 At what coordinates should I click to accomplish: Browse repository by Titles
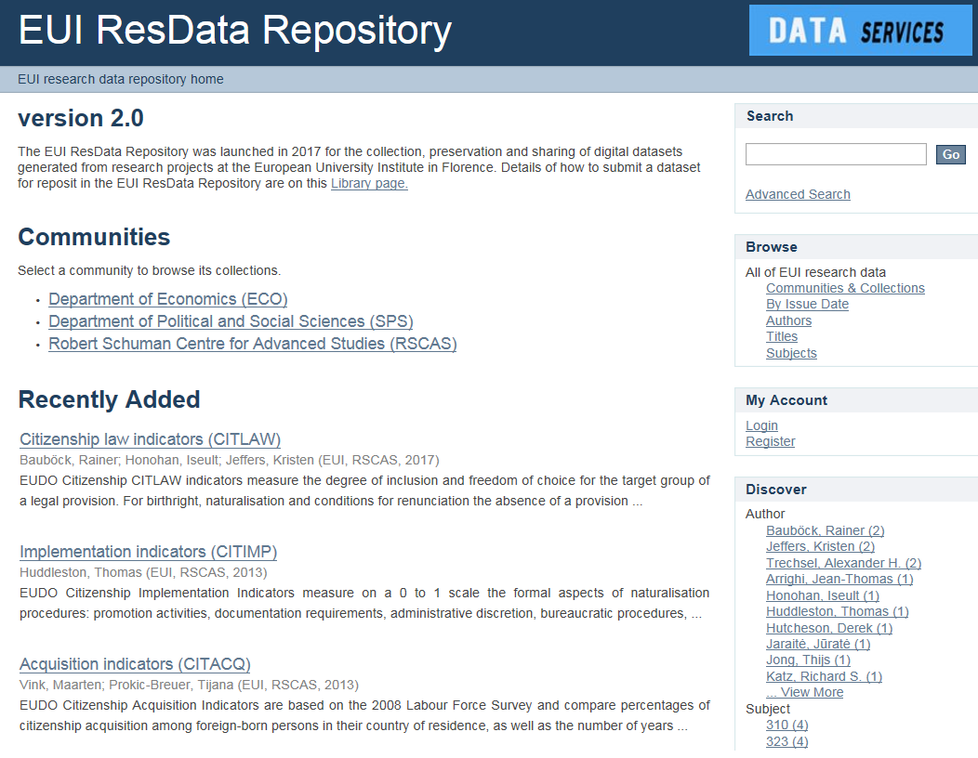tap(782, 336)
